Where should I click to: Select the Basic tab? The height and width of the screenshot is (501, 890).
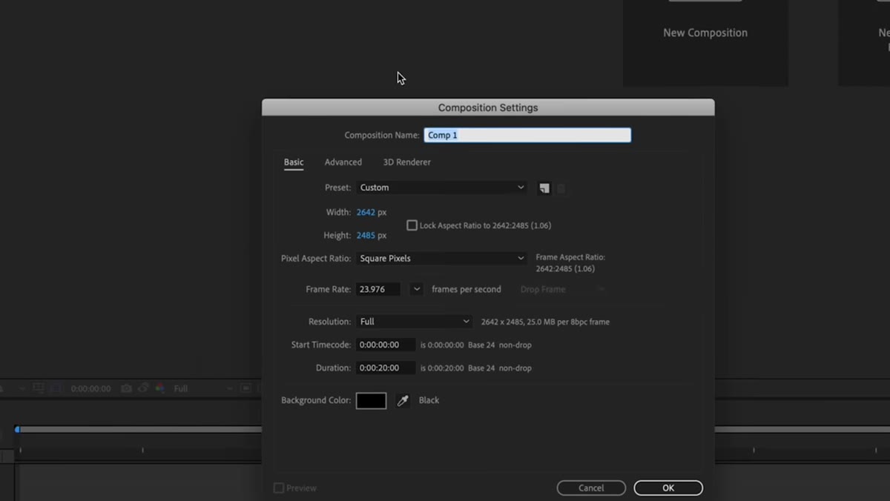(x=294, y=162)
